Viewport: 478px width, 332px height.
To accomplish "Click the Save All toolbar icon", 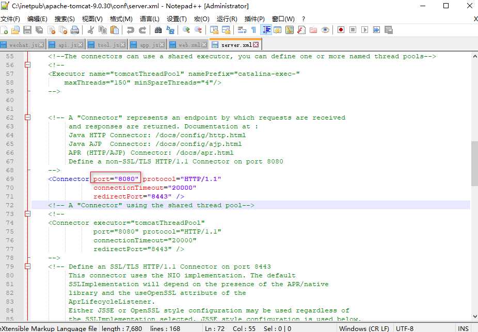I will pyautogui.click(x=39, y=30).
